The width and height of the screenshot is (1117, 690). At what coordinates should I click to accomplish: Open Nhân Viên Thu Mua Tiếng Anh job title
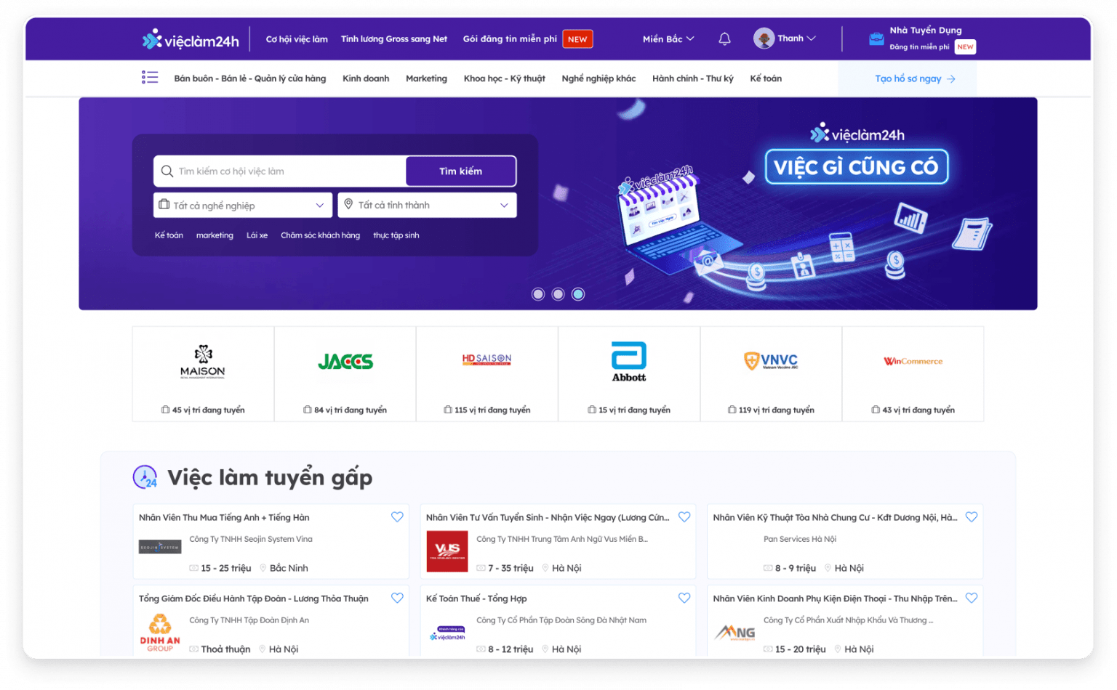click(224, 518)
